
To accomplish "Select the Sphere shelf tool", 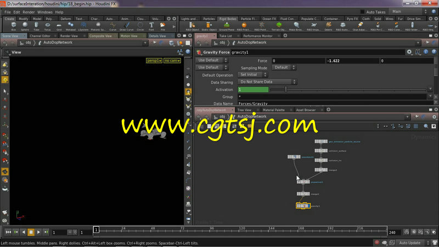I will (25, 26).
